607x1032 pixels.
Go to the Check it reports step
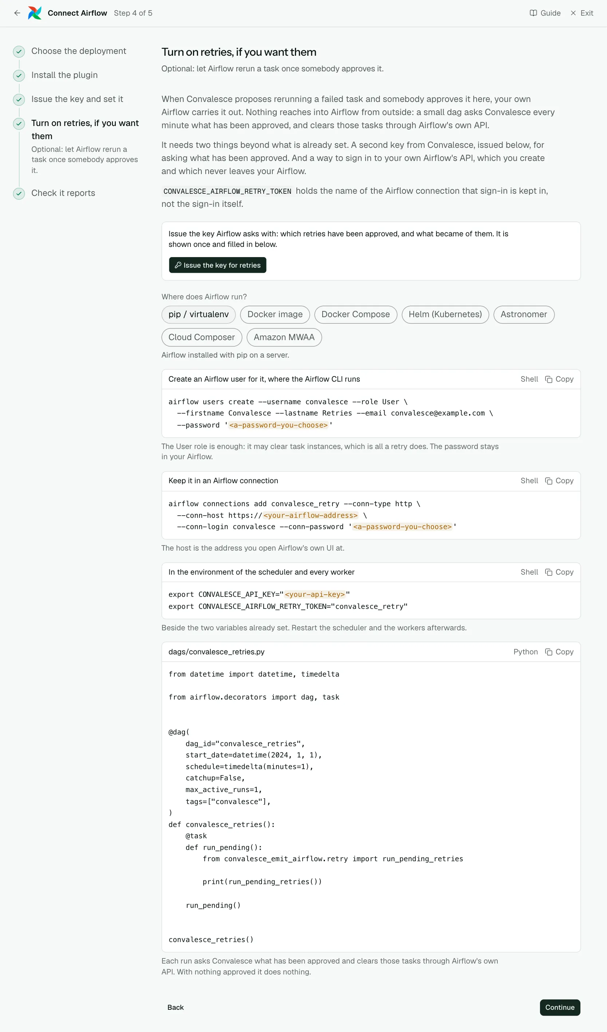pyautogui.click(x=63, y=193)
